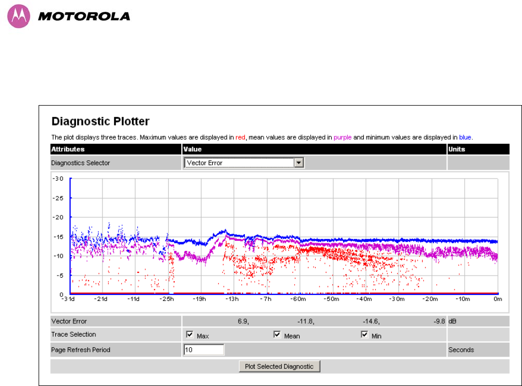The width and height of the screenshot is (522, 386).
Task: Toggle the Min trace checkbox
Action: pyautogui.click(x=364, y=335)
